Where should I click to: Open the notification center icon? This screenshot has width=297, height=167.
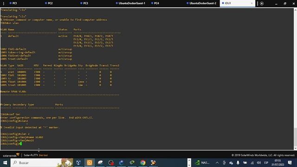[x=290, y=163]
